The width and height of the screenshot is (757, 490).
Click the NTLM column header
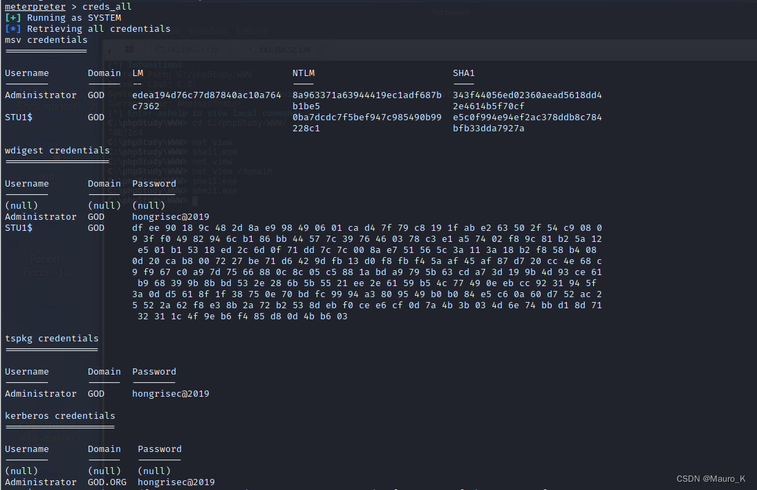click(303, 73)
